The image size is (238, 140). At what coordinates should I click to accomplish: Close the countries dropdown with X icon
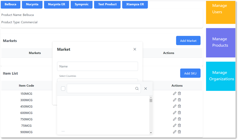[x=145, y=89]
